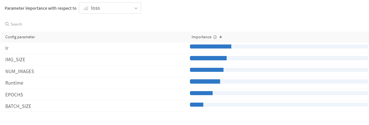
Task: Open the loss metric dropdown
Action: coord(110,8)
